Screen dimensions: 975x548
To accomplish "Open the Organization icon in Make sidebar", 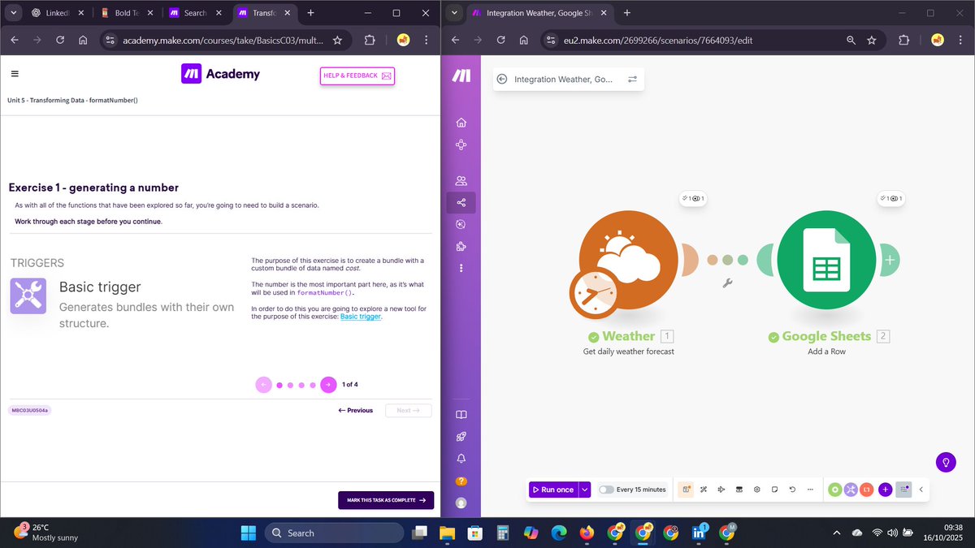I will (x=461, y=145).
